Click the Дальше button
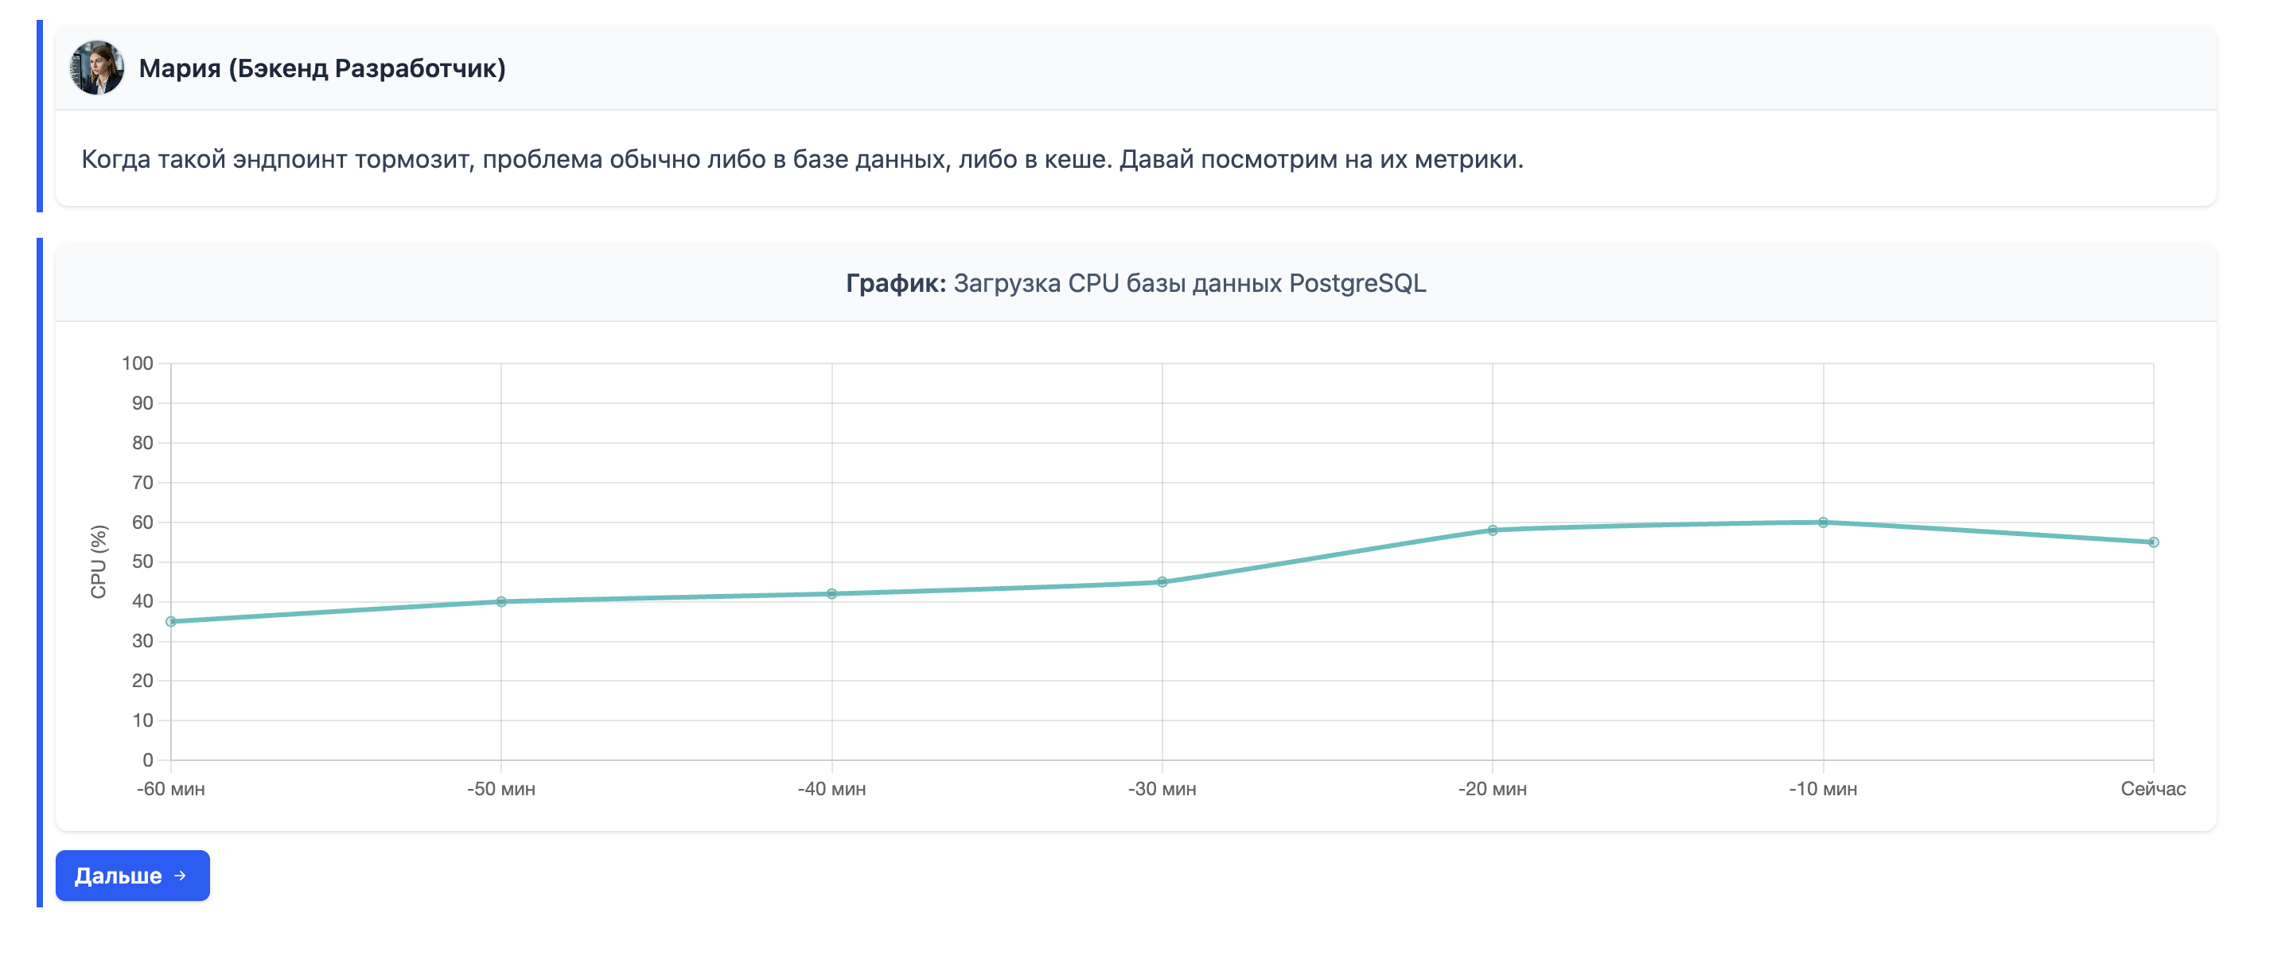 [x=132, y=876]
